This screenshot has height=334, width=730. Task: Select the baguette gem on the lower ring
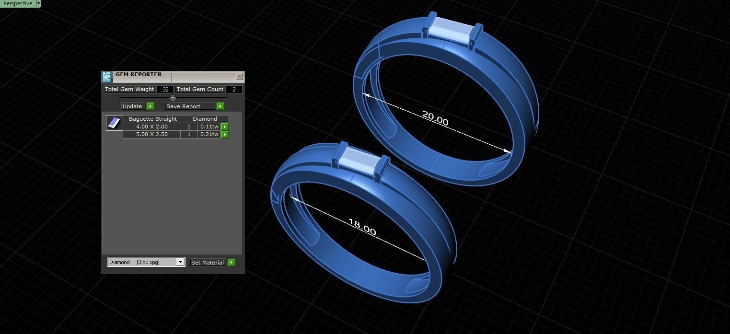coord(360,160)
